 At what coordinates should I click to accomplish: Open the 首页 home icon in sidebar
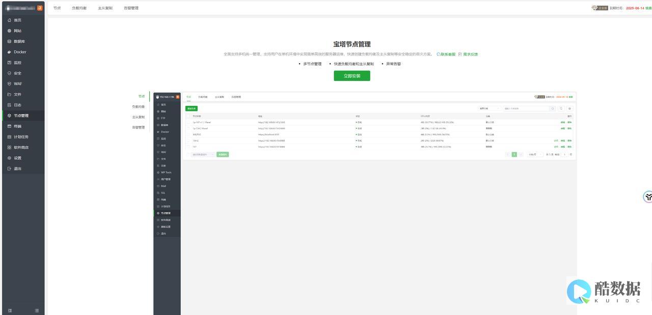tap(9, 20)
